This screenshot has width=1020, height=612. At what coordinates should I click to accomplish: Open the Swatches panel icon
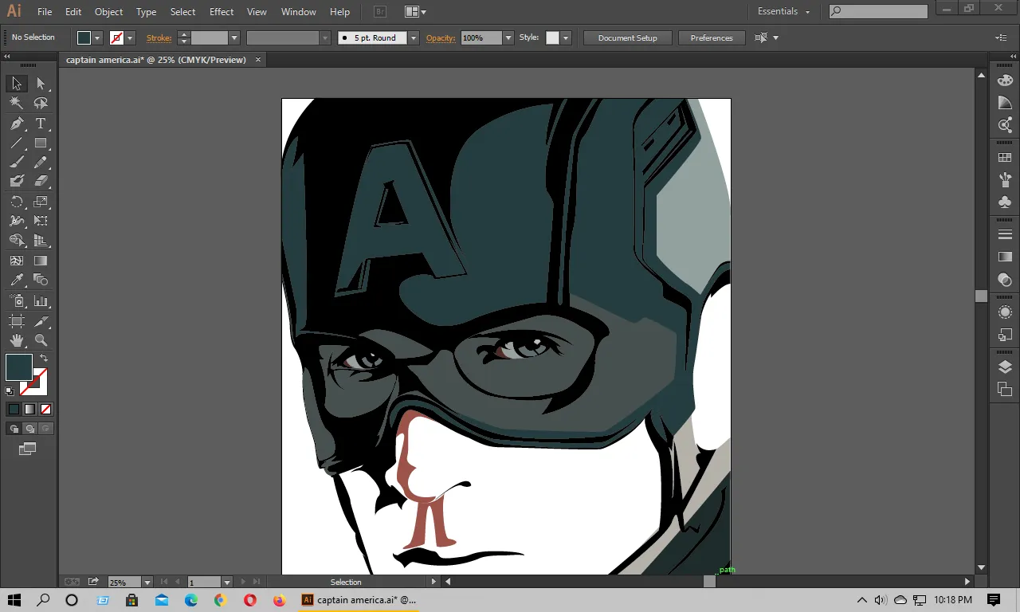[1005, 158]
